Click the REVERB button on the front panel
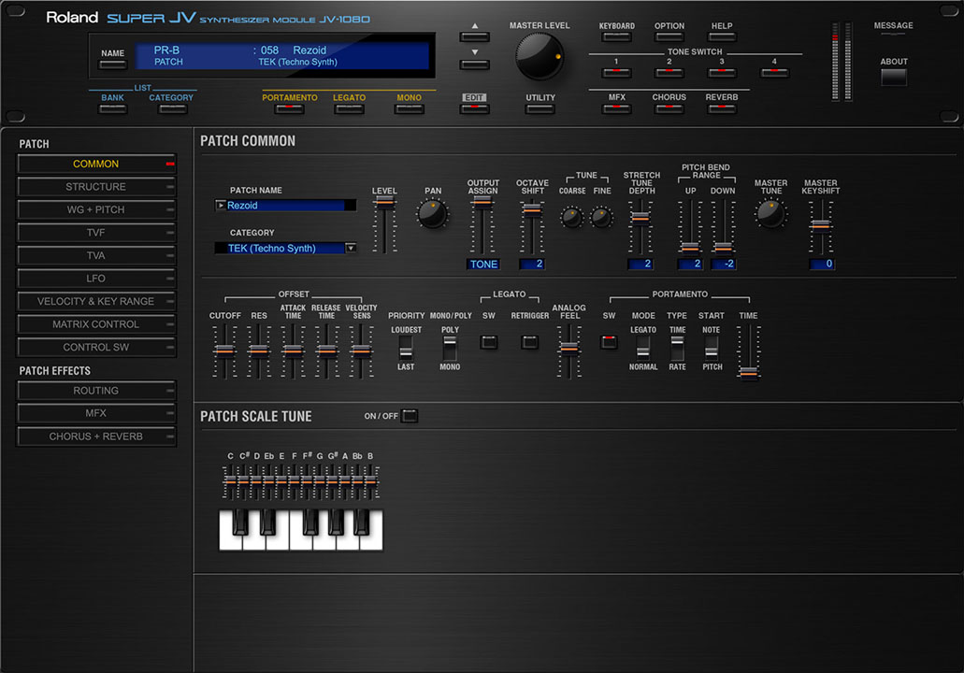This screenshot has height=673, width=964. pos(721,108)
